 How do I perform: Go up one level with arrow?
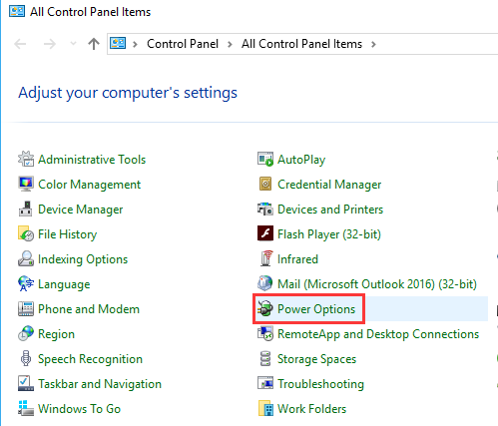(x=94, y=44)
